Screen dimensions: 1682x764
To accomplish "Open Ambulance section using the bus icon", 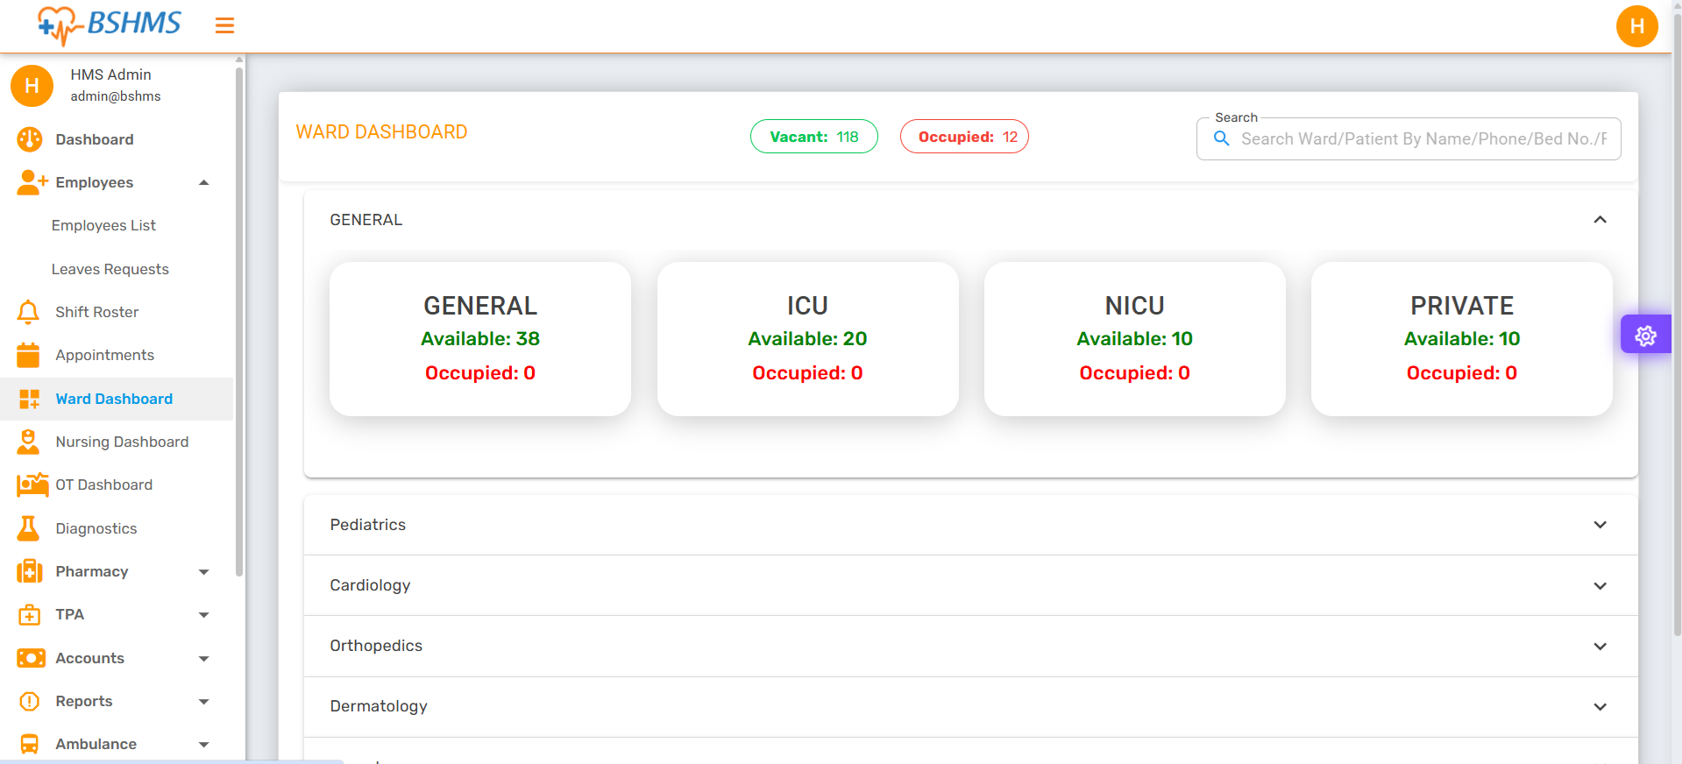I will coord(29,743).
